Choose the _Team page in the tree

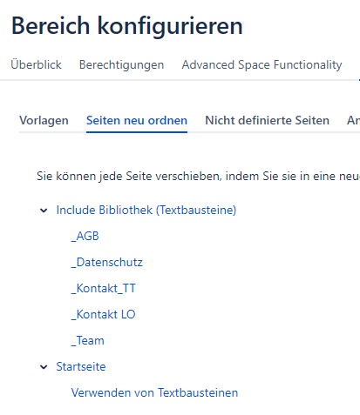[88, 340]
